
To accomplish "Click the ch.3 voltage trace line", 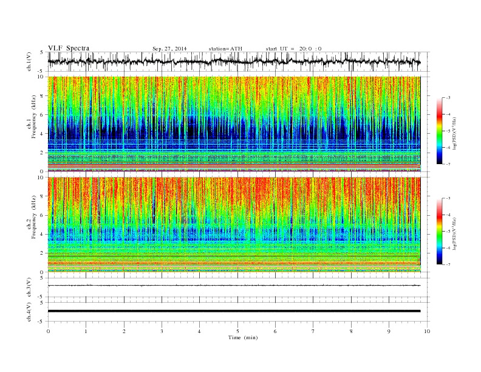I will 234,286.
